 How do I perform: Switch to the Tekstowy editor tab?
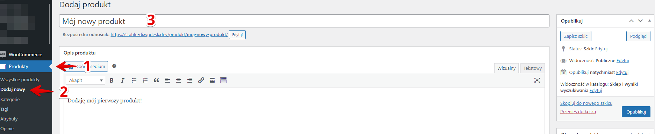[532, 68]
